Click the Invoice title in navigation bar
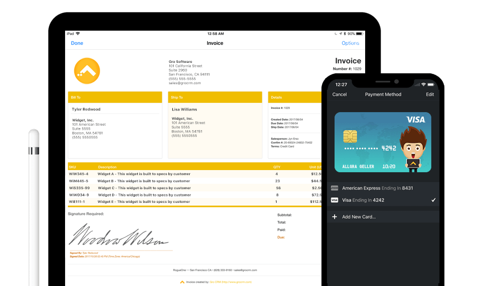492x286 pixels. tap(215, 43)
